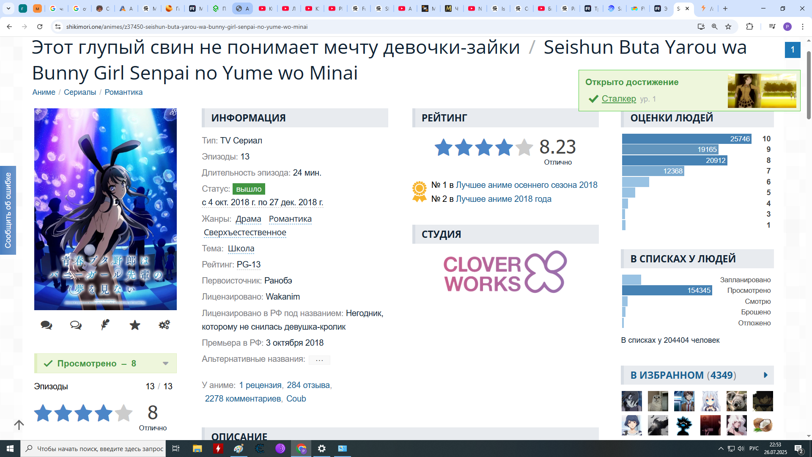Expand the Просмотрено status dropdown
The image size is (812, 457).
[165, 363]
